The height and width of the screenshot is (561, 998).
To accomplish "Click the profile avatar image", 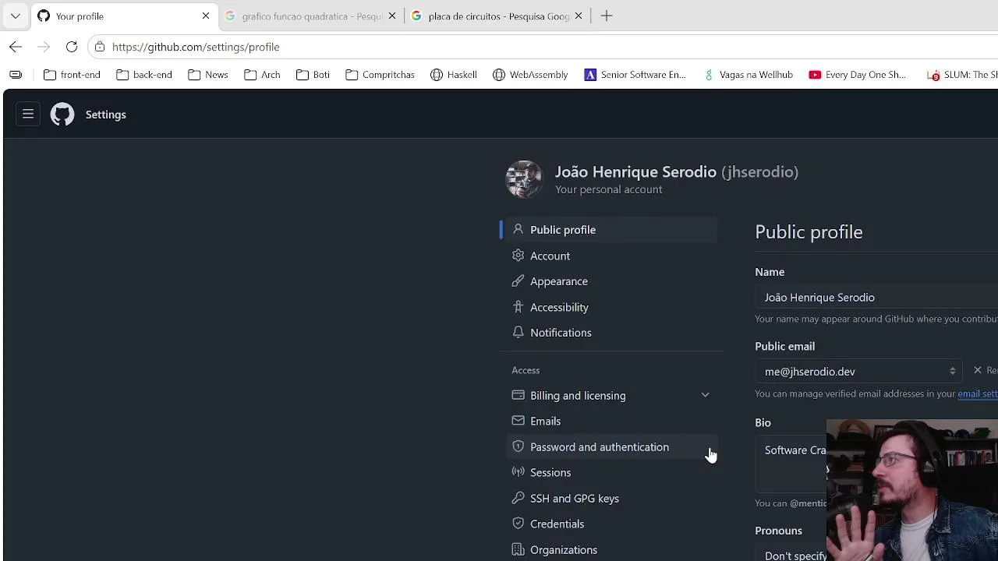I will point(524,179).
